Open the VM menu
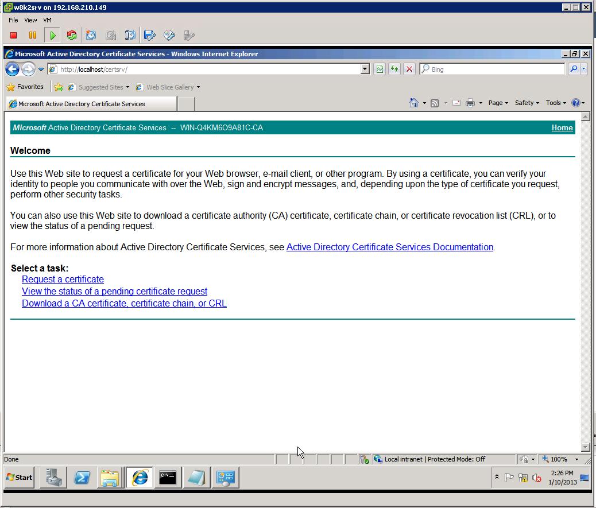 [x=47, y=20]
